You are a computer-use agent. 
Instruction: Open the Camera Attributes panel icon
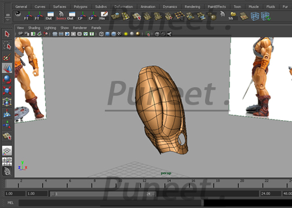(27, 34)
